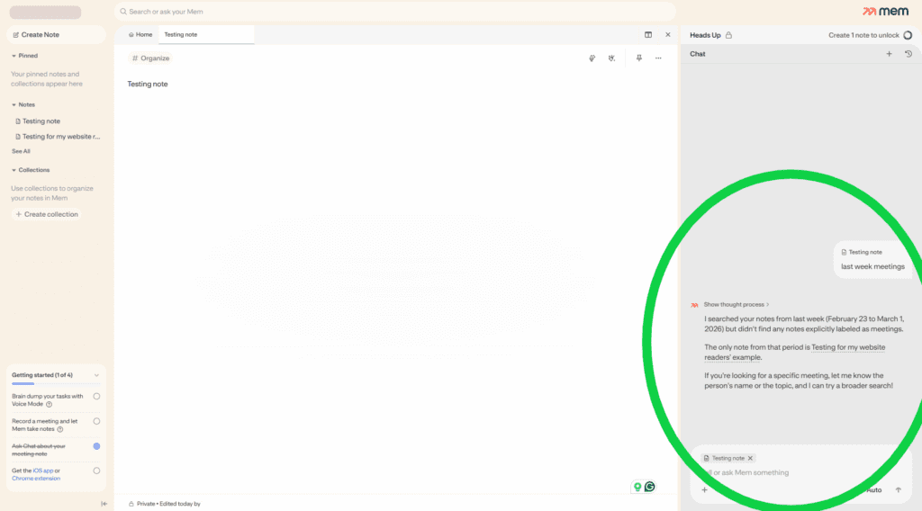This screenshot has height=511, width=922.
Task: Toggle the completed Ask Chat task circle
Action: click(96, 446)
